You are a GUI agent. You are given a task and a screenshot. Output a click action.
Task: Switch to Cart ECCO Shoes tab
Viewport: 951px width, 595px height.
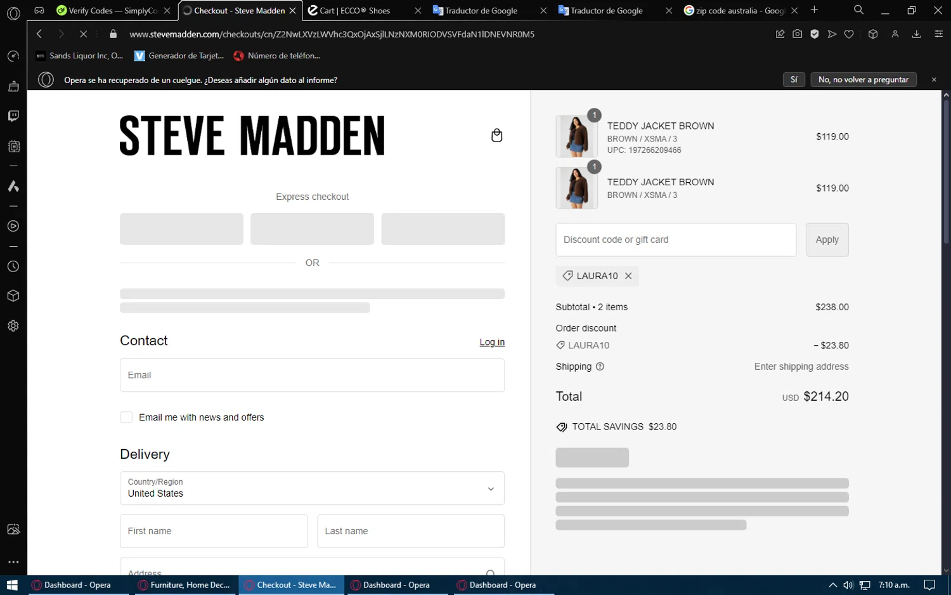(x=364, y=11)
